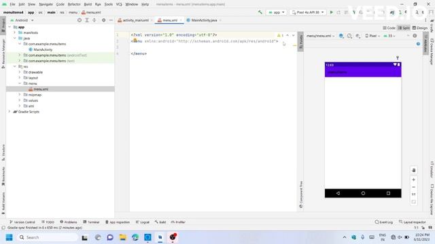Screen dimensions: 435x244
Task: Collapse the java folder
Action: coord(15,38)
